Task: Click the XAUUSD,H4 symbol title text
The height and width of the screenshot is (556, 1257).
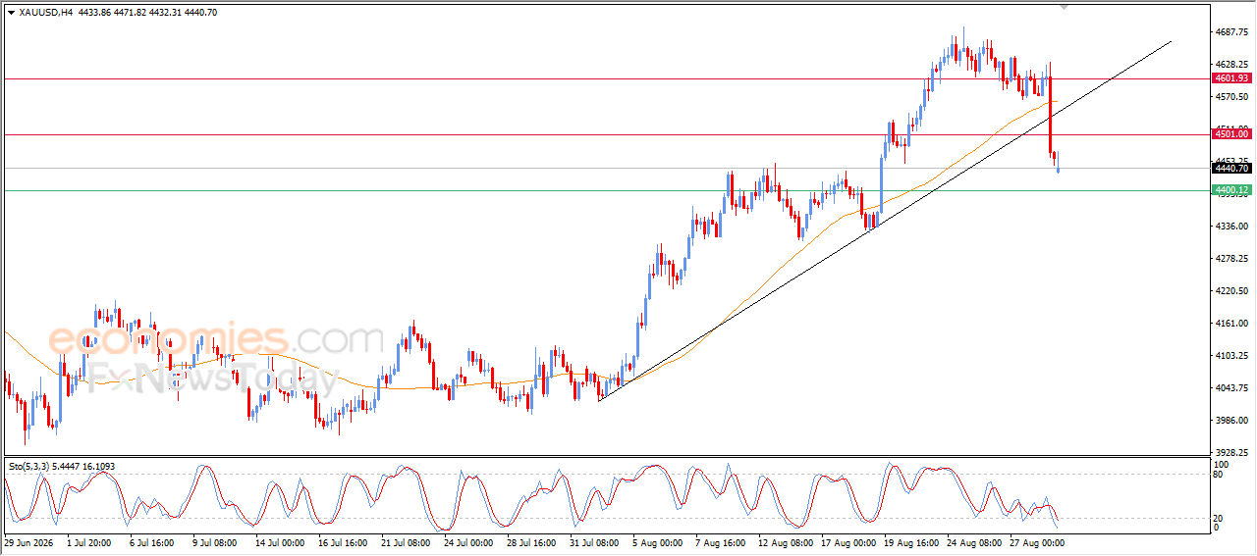Action: pyautogui.click(x=45, y=12)
